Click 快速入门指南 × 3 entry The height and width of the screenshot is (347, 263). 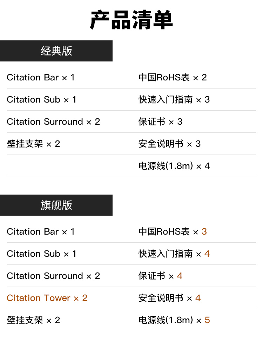pos(174,99)
